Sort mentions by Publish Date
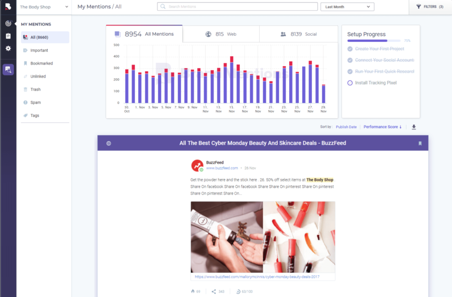 [346, 127]
